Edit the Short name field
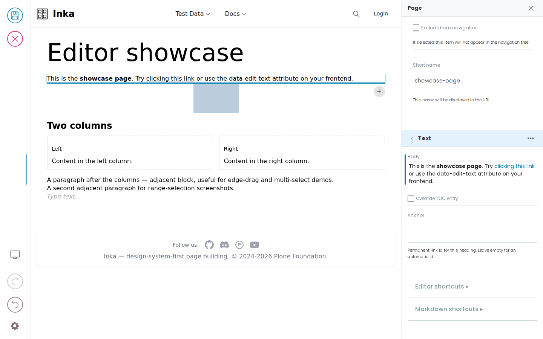Screen dimensions: 543x339 coord(465,81)
